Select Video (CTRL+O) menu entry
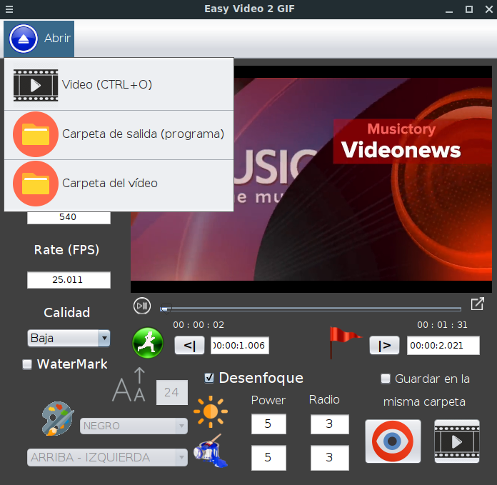This screenshot has height=485, width=497. [x=119, y=85]
